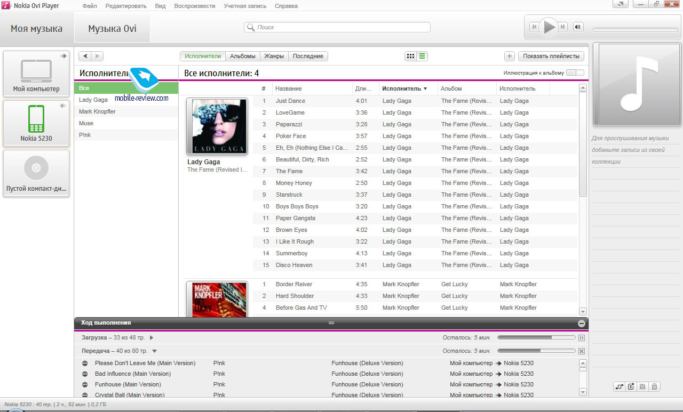The width and height of the screenshot is (683, 412).
Task: Expand the Загрузка downloads list
Action: click(152, 337)
